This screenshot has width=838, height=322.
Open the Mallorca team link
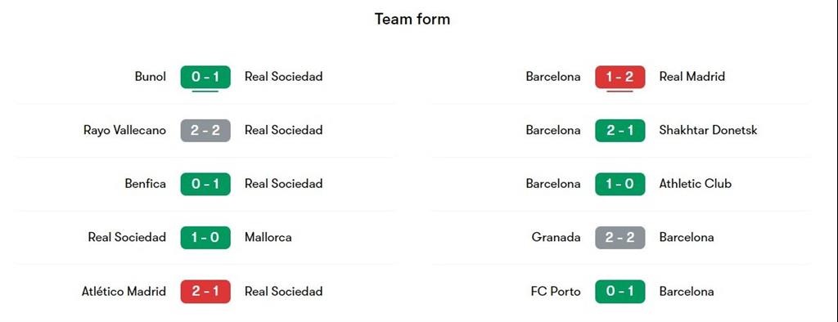click(x=268, y=237)
